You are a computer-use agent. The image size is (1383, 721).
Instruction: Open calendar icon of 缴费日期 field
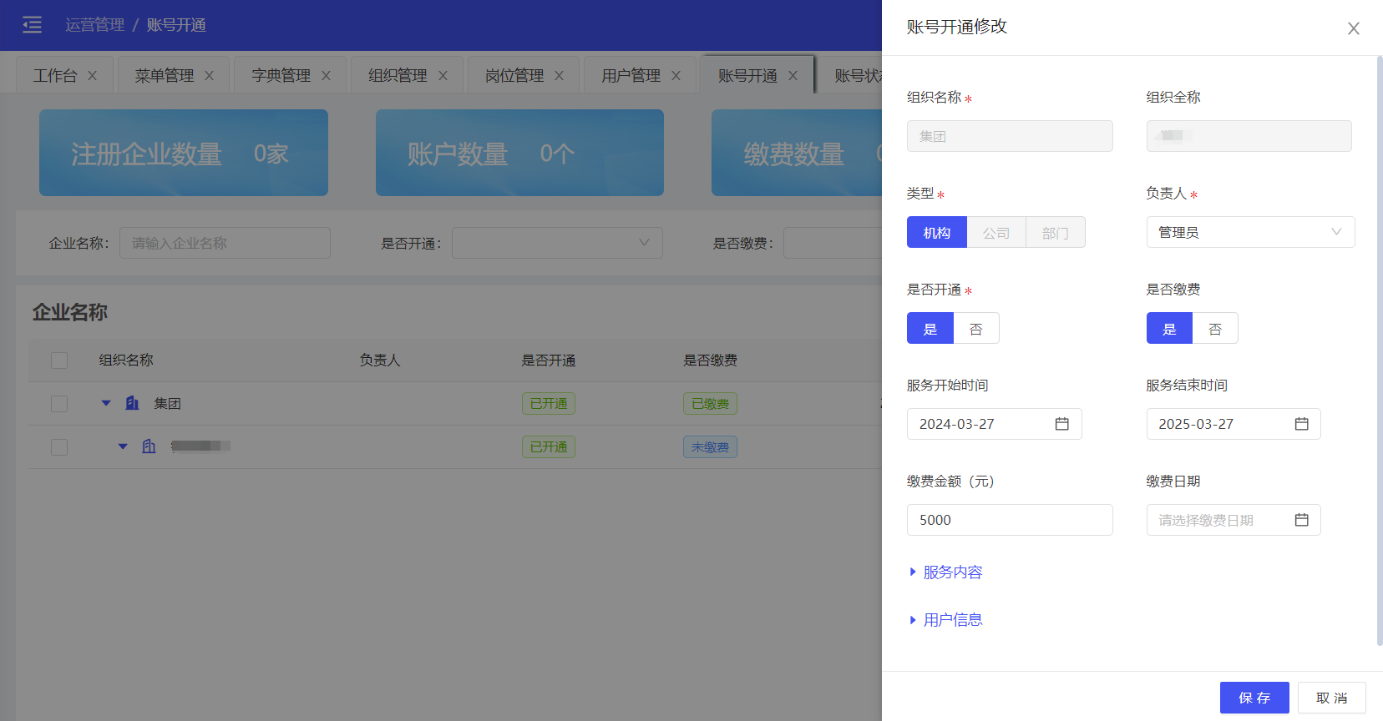pyautogui.click(x=1301, y=520)
